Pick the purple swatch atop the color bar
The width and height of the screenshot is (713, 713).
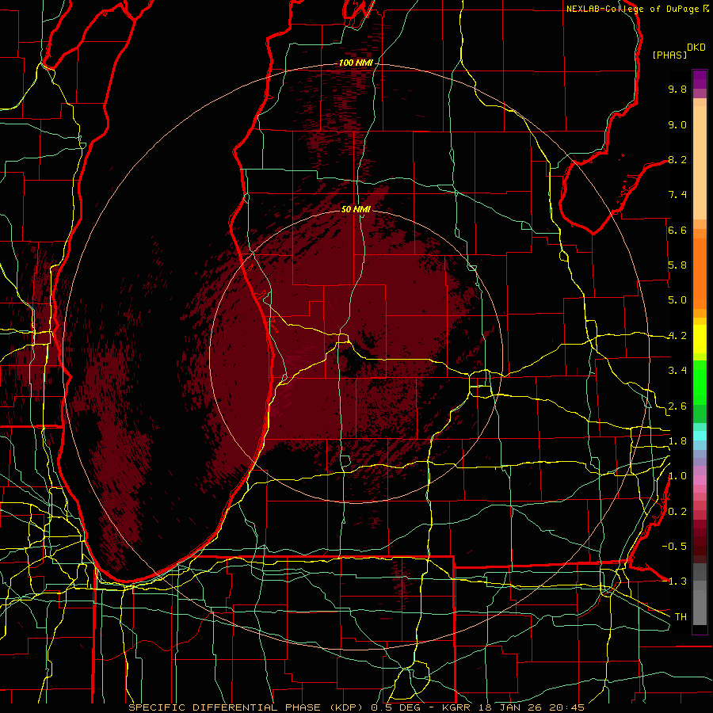tap(700, 79)
